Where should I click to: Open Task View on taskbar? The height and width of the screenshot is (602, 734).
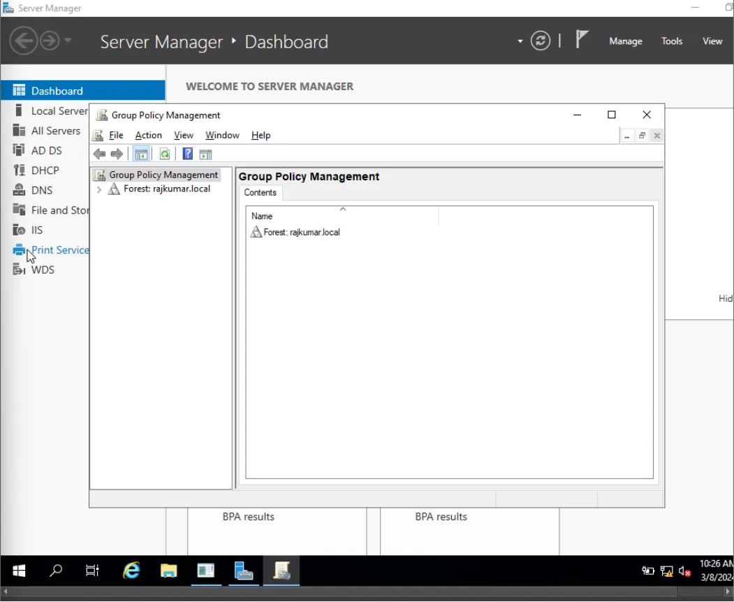92,571
